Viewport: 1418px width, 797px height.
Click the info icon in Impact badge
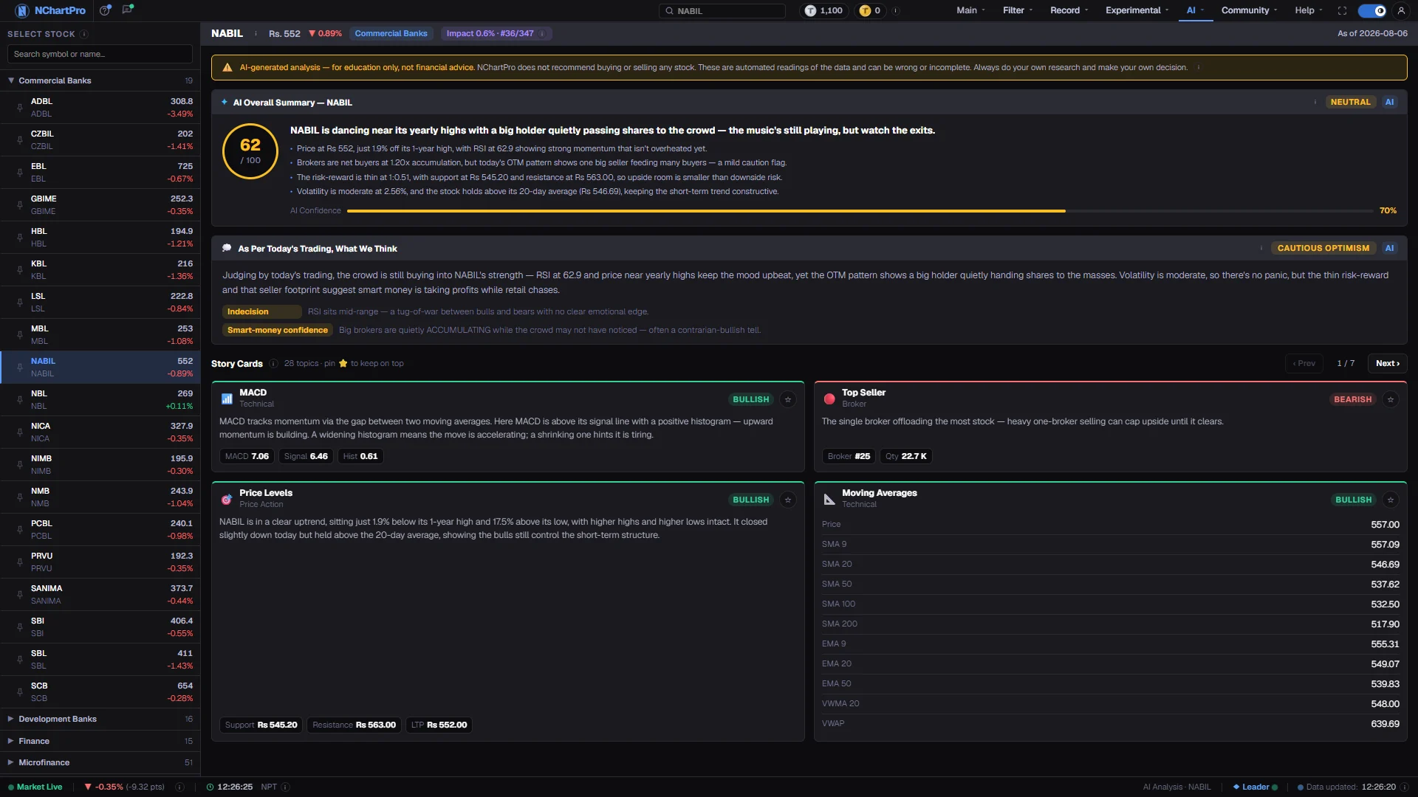[542, 33]
